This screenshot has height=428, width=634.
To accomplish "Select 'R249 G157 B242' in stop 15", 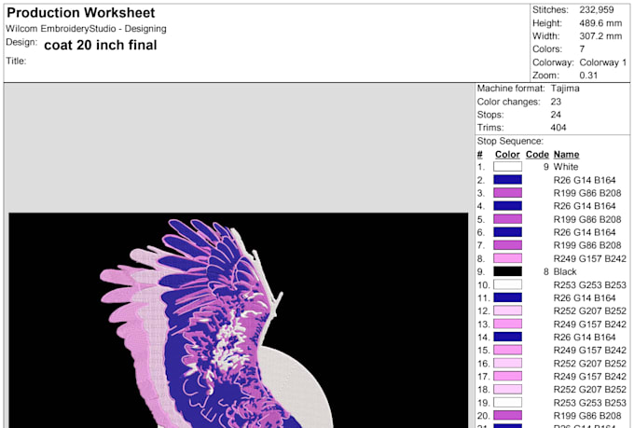I will point(589,350).
